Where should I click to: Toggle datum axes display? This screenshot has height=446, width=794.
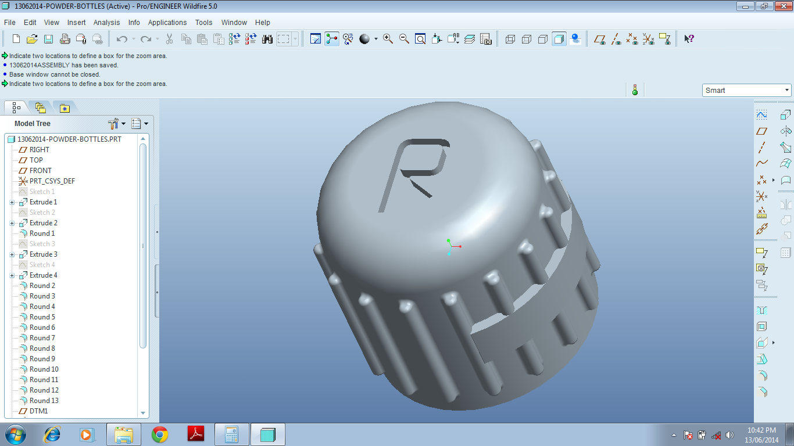point(616,39)
